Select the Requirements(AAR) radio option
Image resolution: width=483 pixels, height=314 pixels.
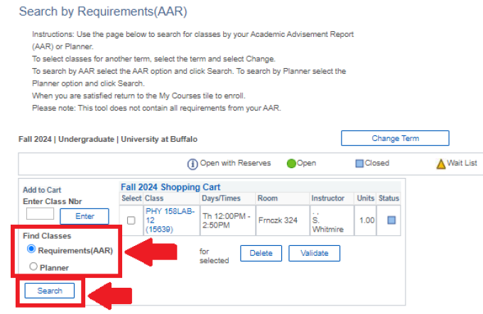coord(31,249)
